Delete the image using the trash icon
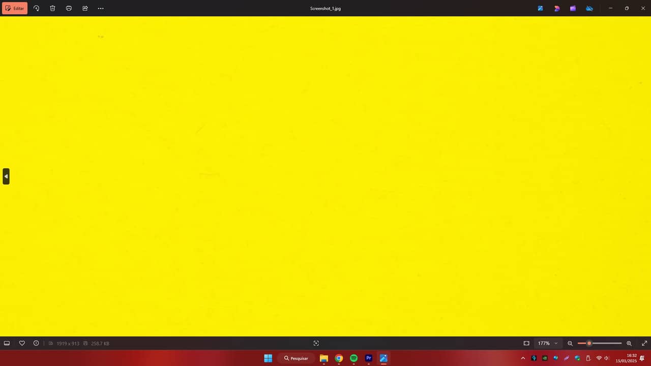This screenshot has width=651, height=366. [52, 8]
